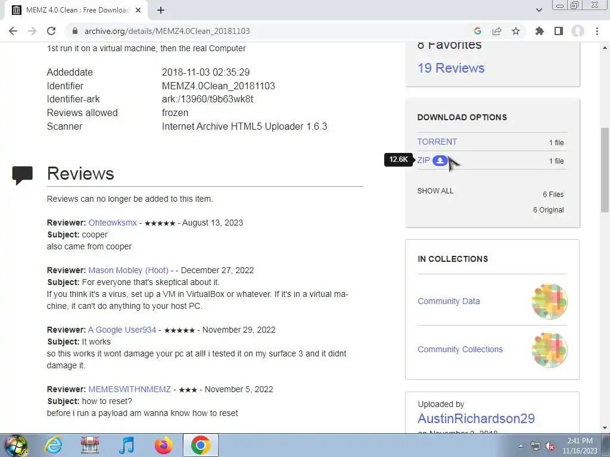Select the MEMZ 4.0 Clean browser tab
The width and height of the screenshot is (610, 457).
[76, 10]
